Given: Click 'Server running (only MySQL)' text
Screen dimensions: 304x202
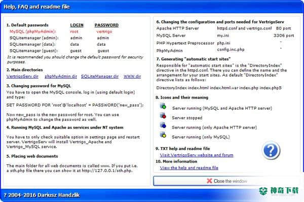Looking at the screenshot, I should [201, 137].
